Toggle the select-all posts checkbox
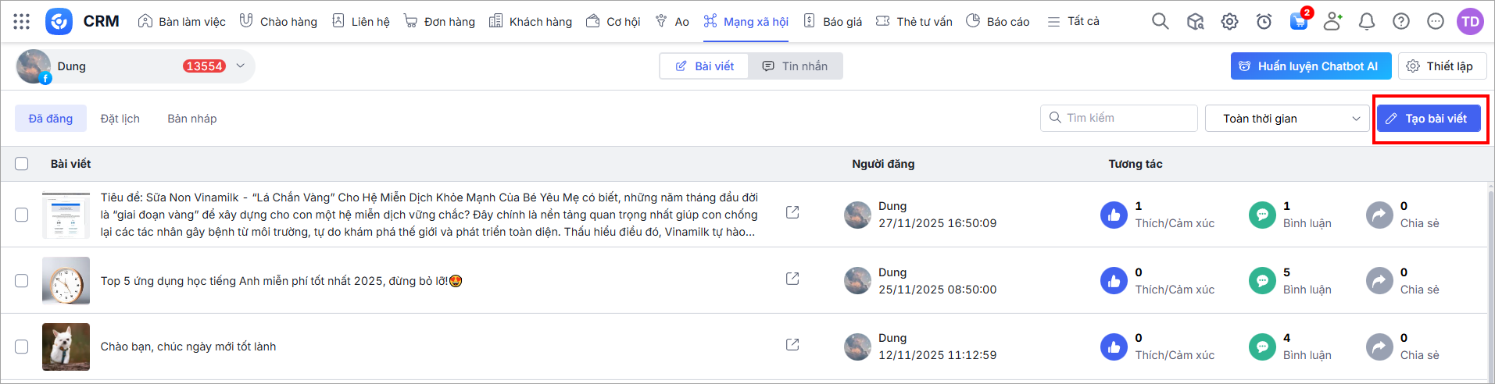This screenshot has width=1495, height=384. tap(22, 164)
